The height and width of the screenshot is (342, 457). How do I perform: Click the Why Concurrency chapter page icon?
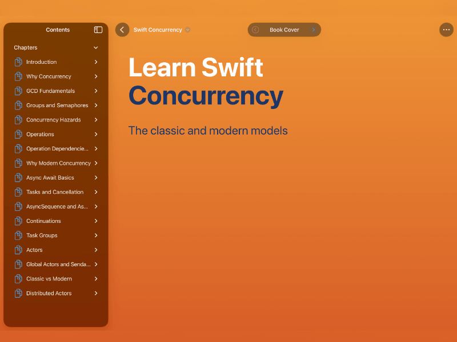18,76
